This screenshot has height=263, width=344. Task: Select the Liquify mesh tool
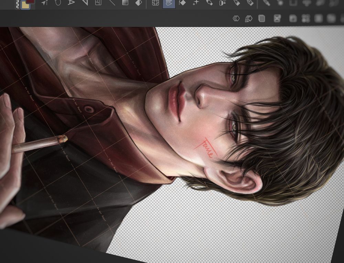click(155, 3)
